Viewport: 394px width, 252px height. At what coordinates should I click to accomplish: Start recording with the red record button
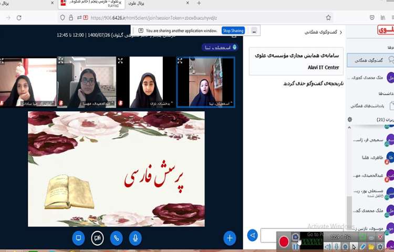click(284, 241)
